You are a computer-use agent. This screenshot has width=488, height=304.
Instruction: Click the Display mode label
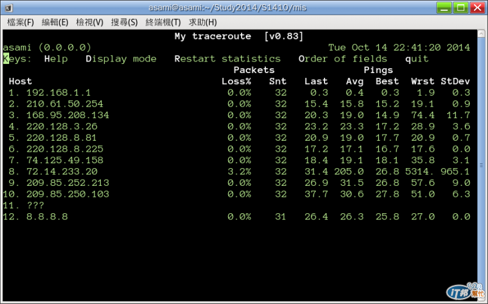[x=121, y=58]
